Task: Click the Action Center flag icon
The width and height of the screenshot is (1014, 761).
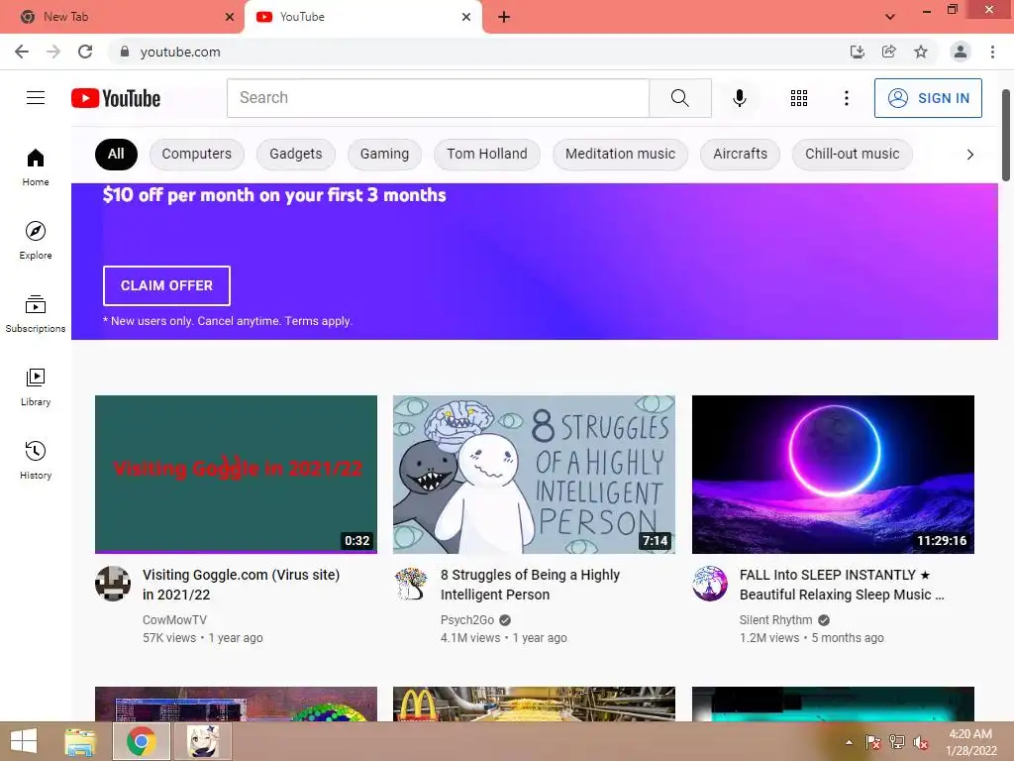Action: [x=873, y=742]
